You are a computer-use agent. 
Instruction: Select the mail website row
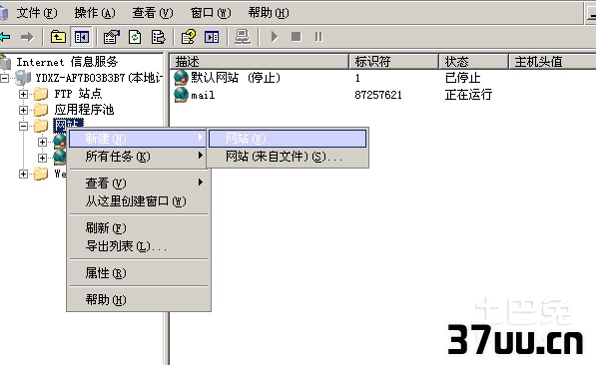203,95
